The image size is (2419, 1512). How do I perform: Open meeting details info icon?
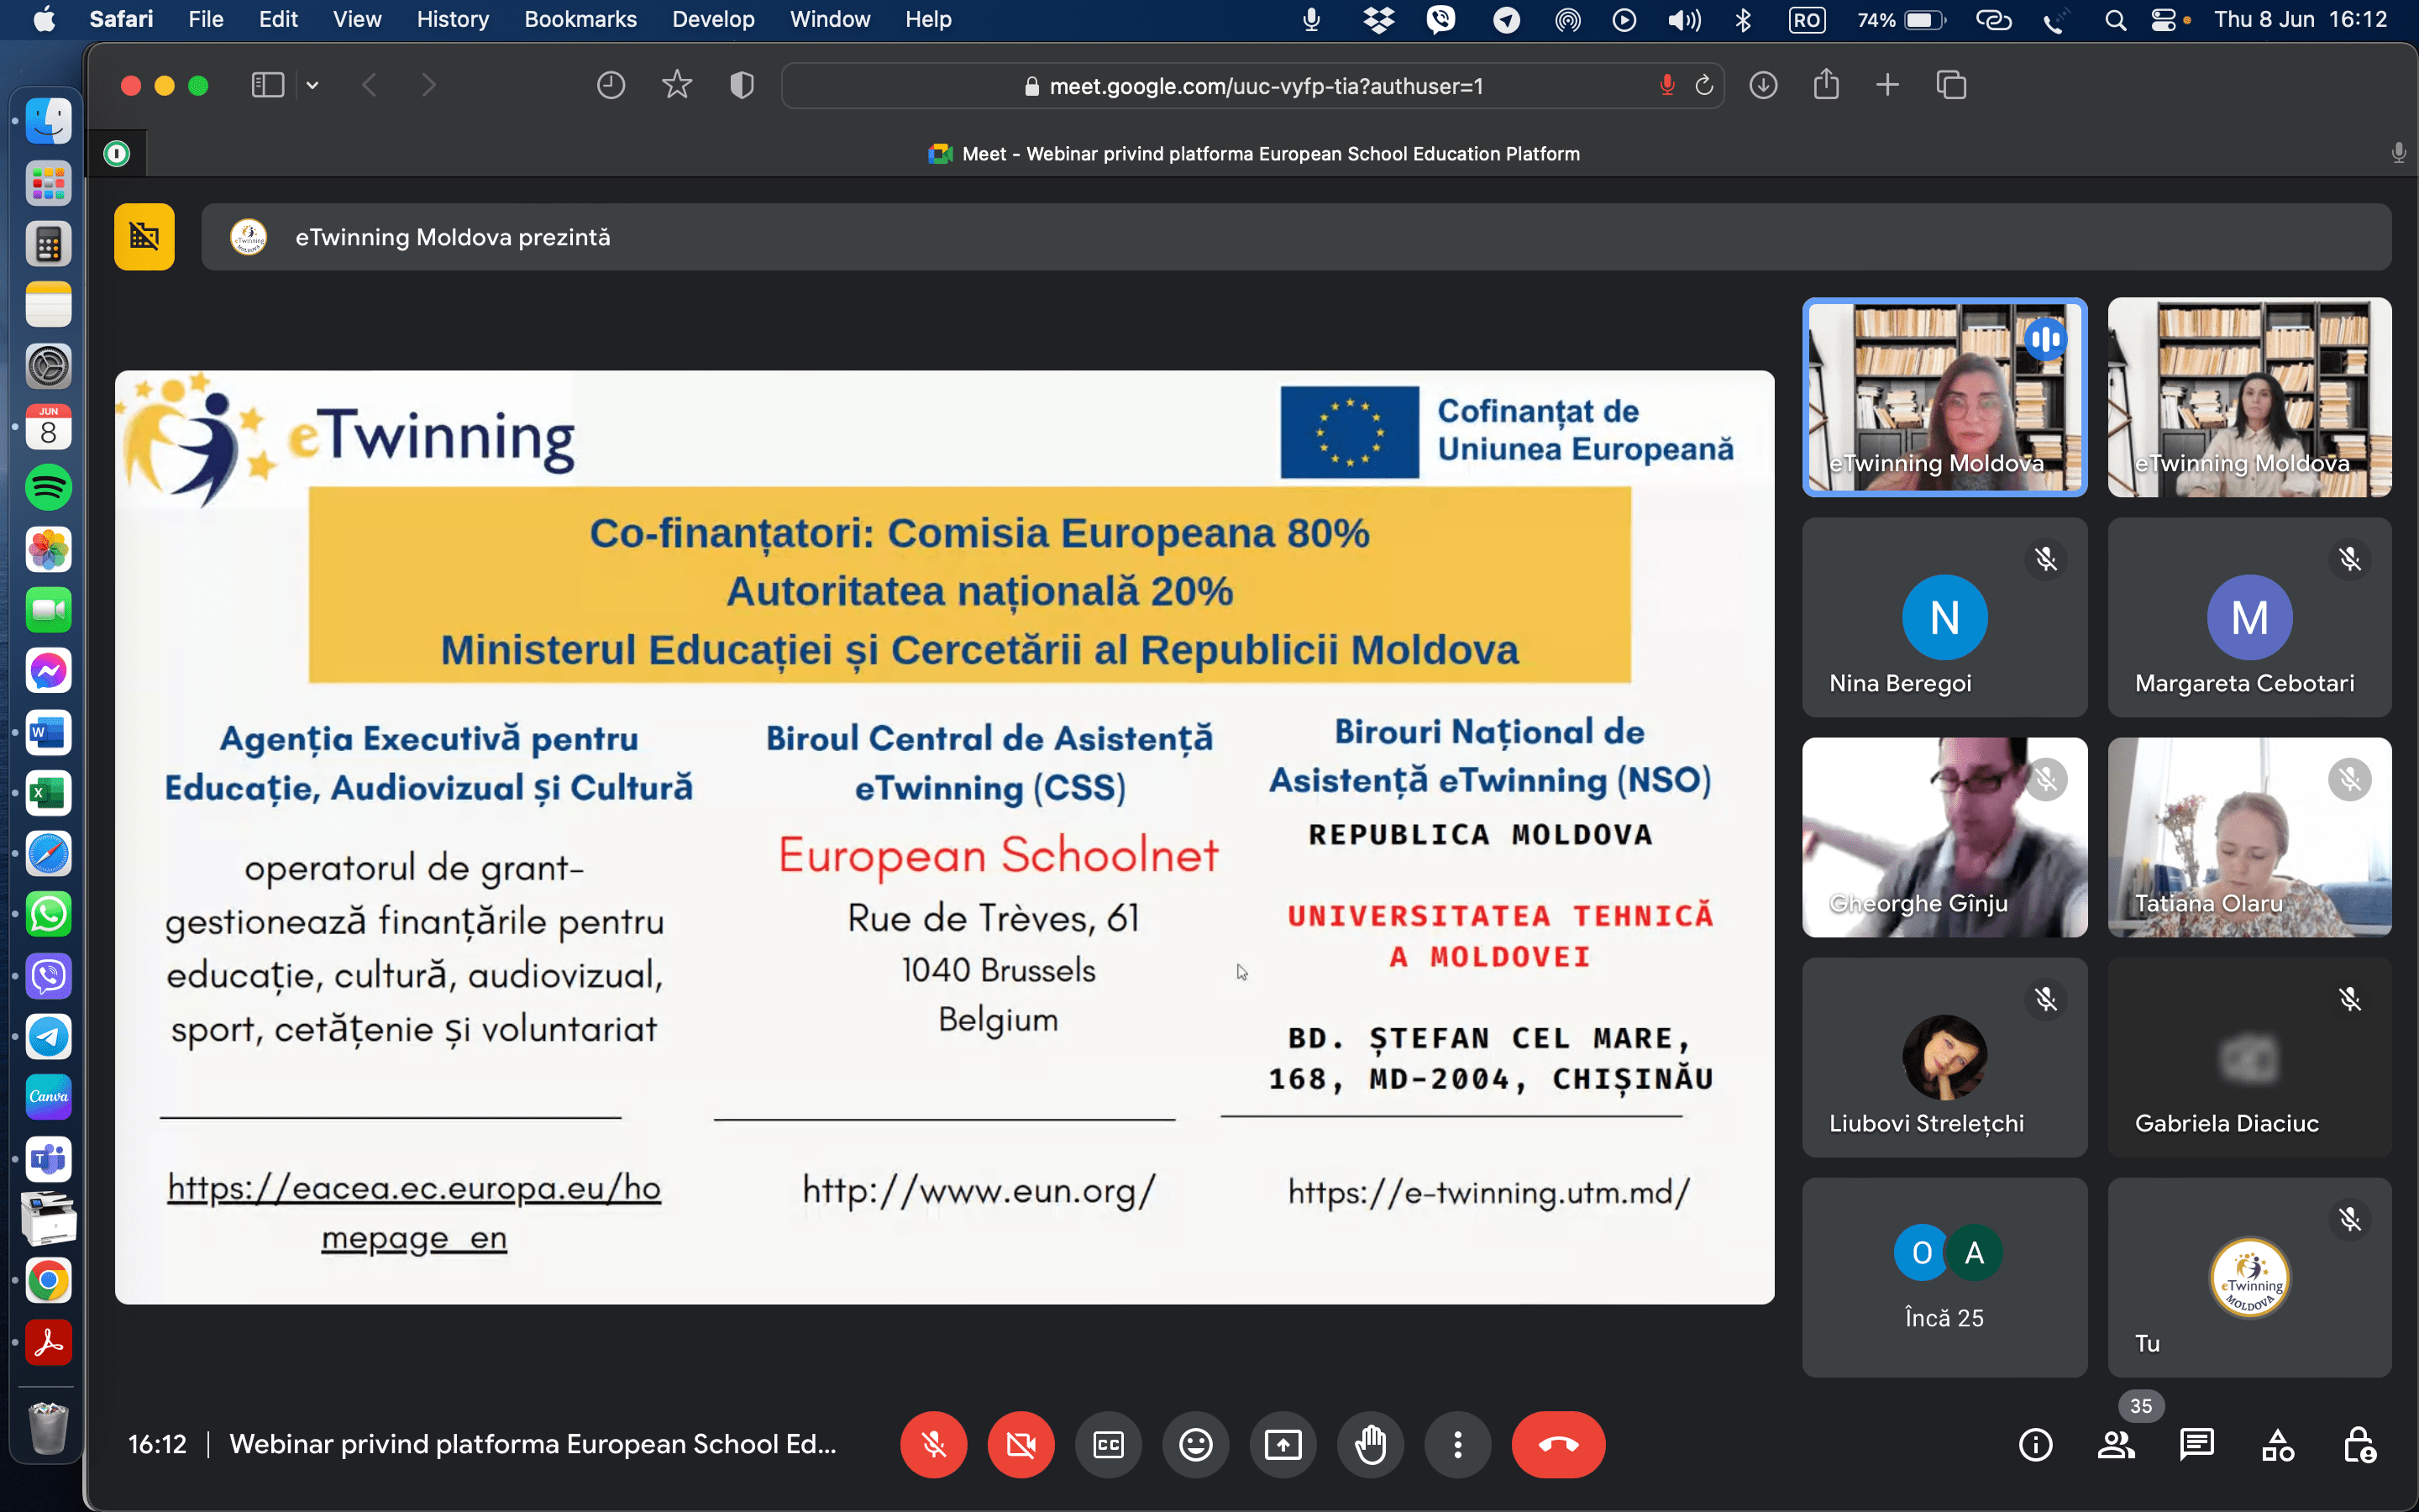tap(2035, 1444)
